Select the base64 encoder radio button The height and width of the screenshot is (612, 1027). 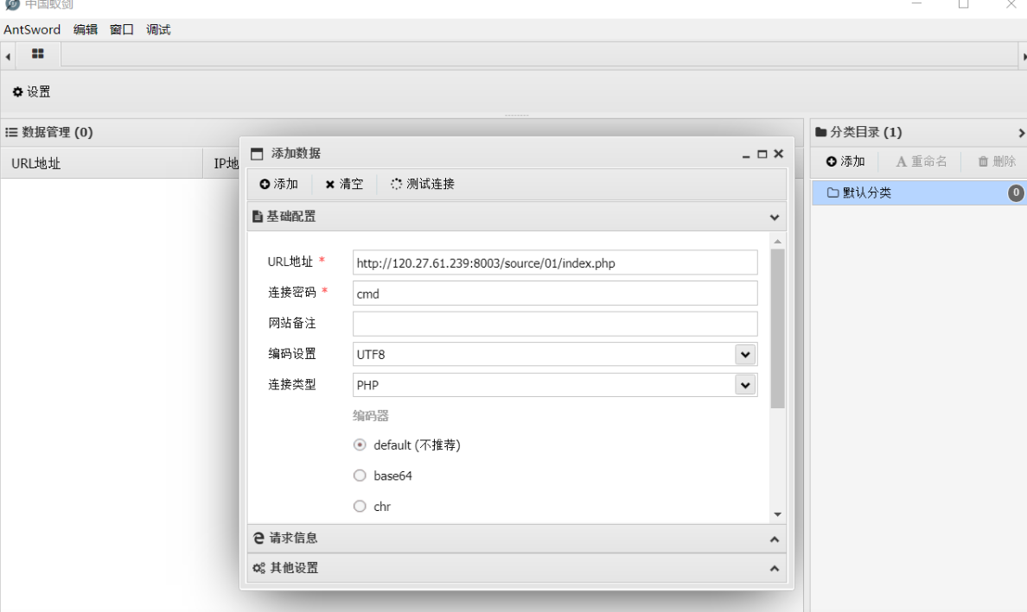click(x=360, y=476)
